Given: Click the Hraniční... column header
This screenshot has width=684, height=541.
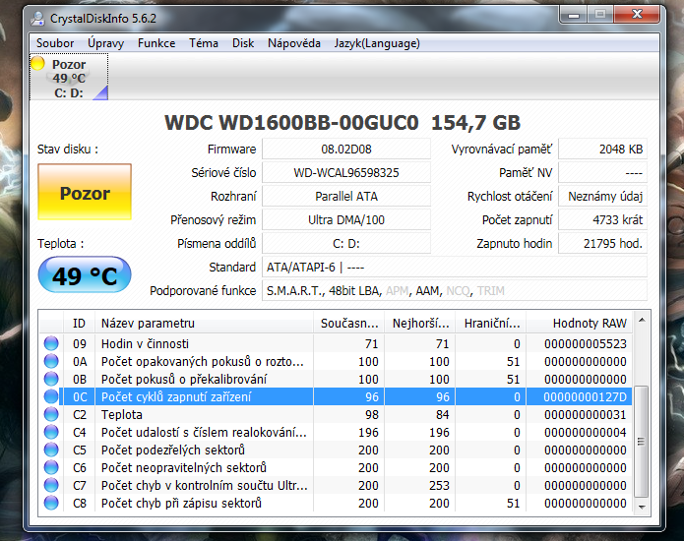Looking at the screenshot, I should (x=491, y=323).
